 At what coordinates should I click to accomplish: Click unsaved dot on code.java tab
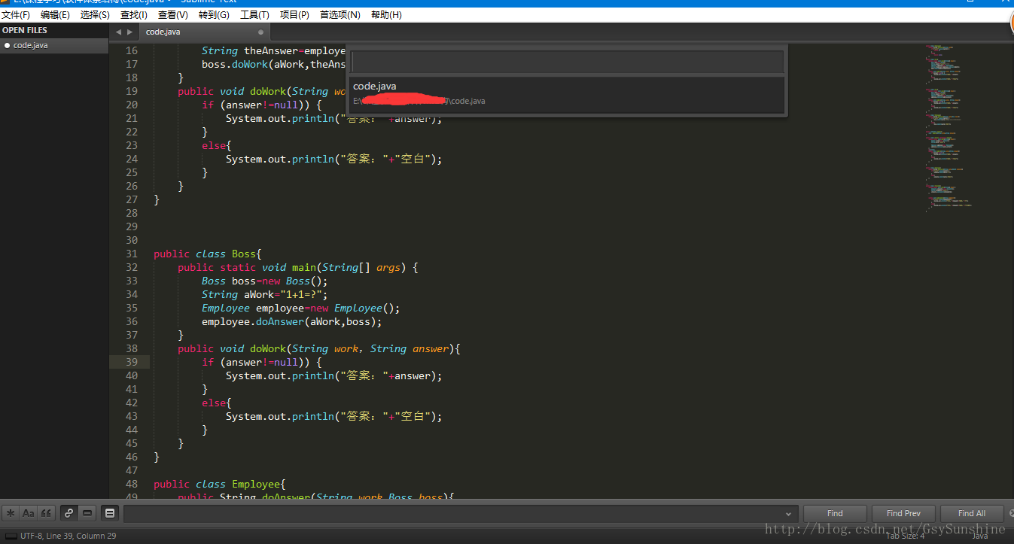click(x=261, y=32)
